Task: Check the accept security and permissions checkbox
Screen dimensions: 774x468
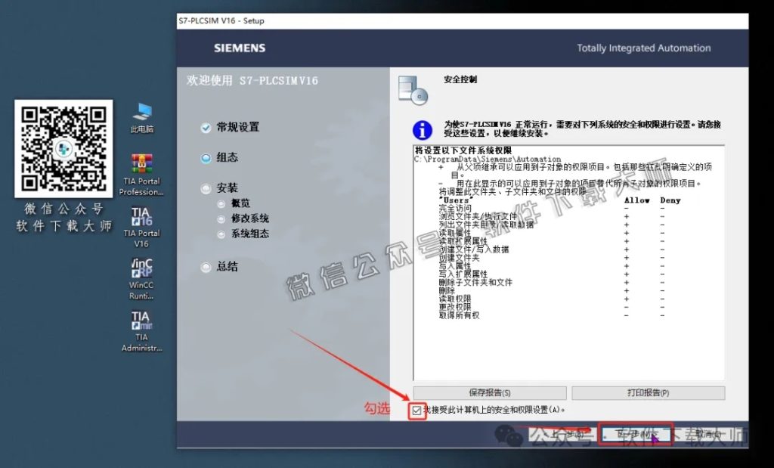Action: click(418, 411)
